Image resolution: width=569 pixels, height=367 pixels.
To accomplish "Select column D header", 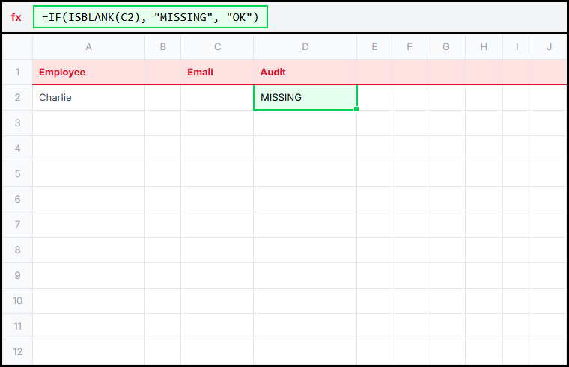I will (305, 47).
